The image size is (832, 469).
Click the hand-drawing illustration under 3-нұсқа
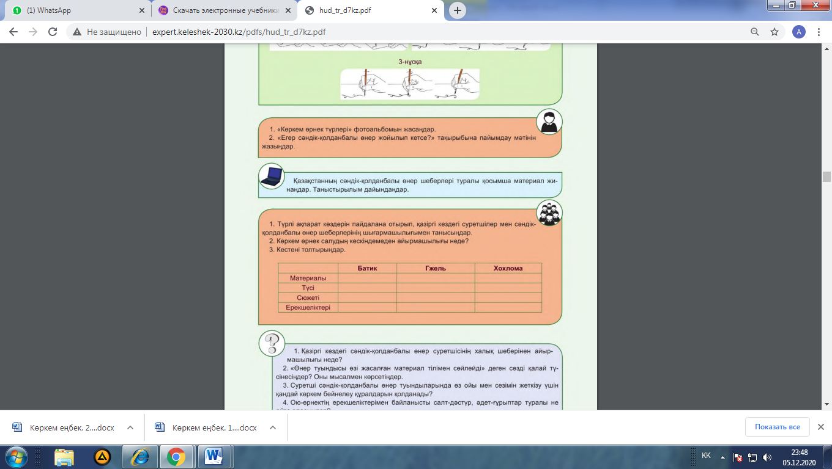pyautogui.click(x=410, y=84)
